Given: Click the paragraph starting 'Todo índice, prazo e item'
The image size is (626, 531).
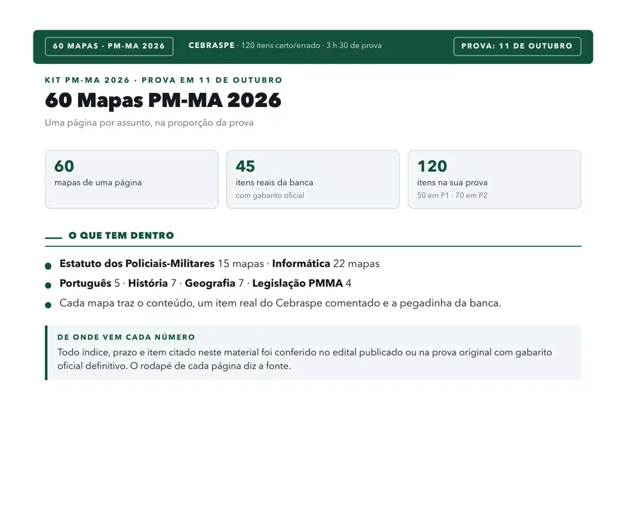Looking at the screenshot, I should click(x=305, y=359).
